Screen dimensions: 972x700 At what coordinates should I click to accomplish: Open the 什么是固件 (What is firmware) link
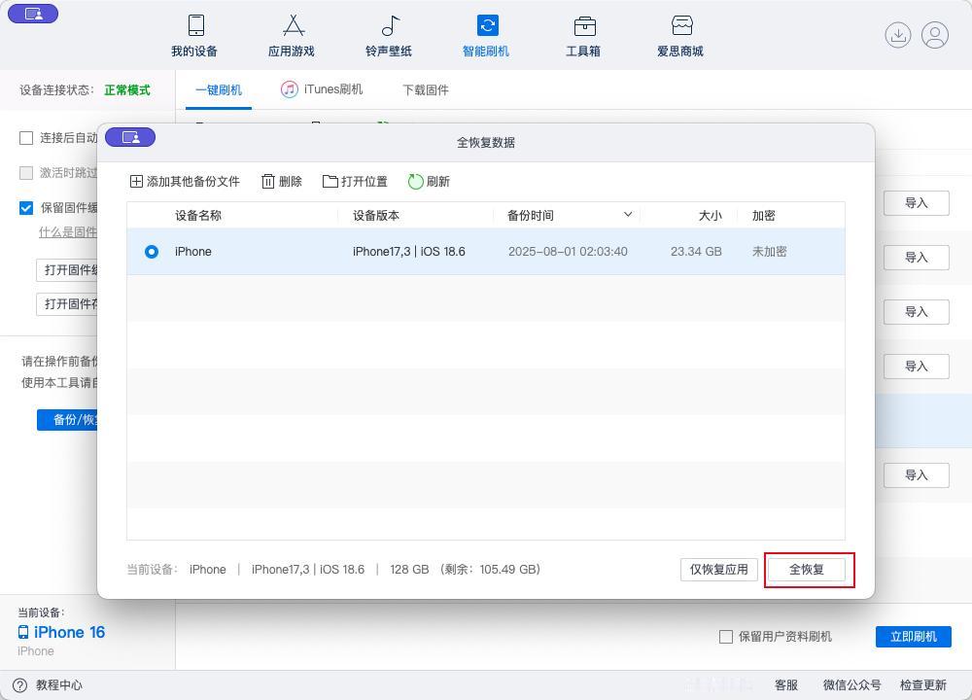point(68,232)
